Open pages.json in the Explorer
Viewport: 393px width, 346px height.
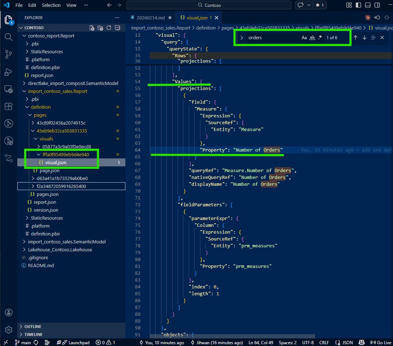click(48, 194)
